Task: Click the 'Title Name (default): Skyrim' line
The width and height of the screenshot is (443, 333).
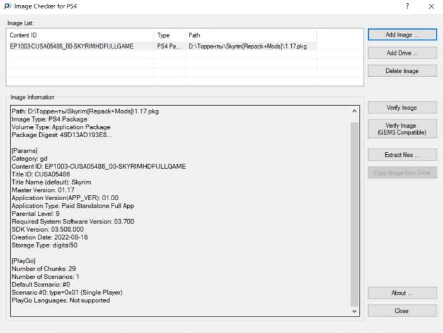Action: coord(51,182)
